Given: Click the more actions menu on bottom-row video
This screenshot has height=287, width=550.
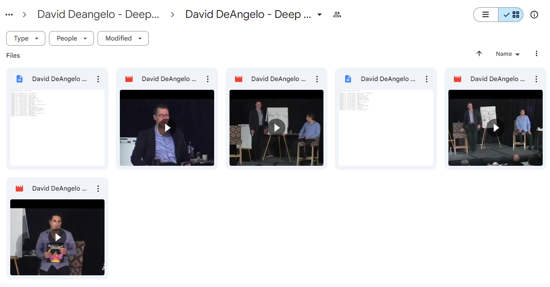Looking at the screenshot, I should pyautogui.click(x=98, y=188).
